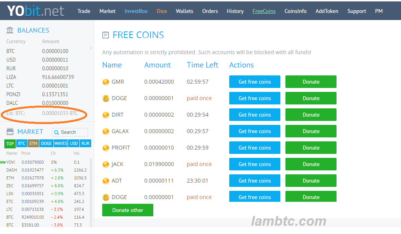Donate to the PROFIT faucet
The height and width of the screenshot is (234, 401).
point(311,148)
